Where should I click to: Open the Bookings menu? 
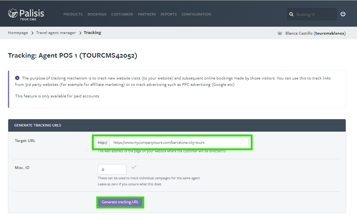point(97,14)
